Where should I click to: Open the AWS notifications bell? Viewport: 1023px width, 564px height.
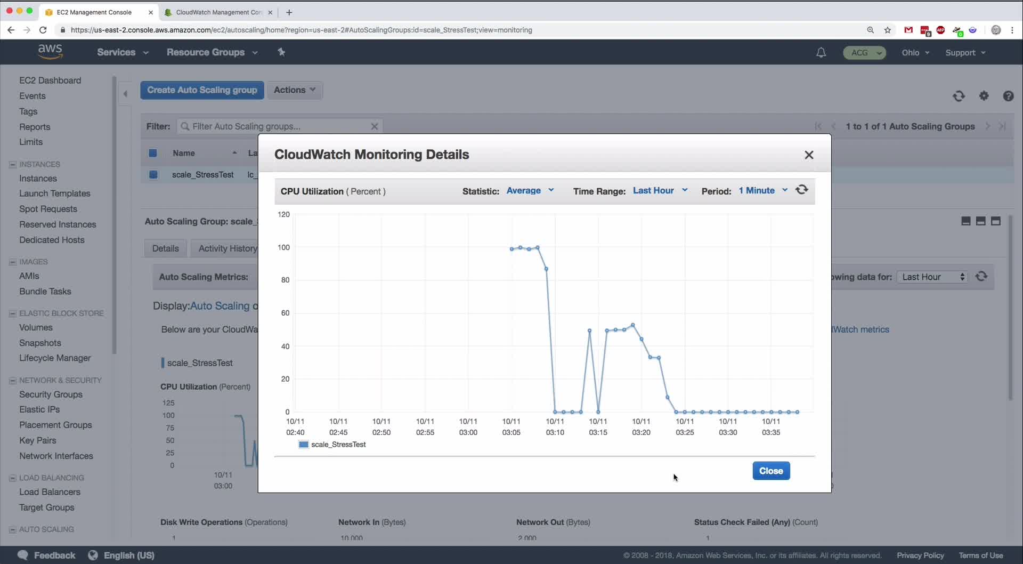[x=821, y=52]
